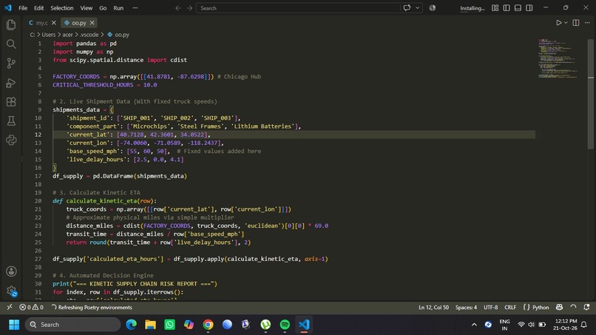Open File Explorer from the taskbar
The image size is (596, 335).
point(151,325)
